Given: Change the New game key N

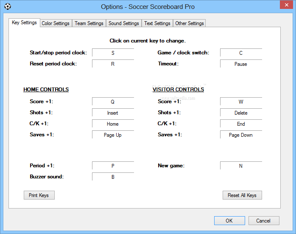Looking at the screenshot, I should (241, 166).
